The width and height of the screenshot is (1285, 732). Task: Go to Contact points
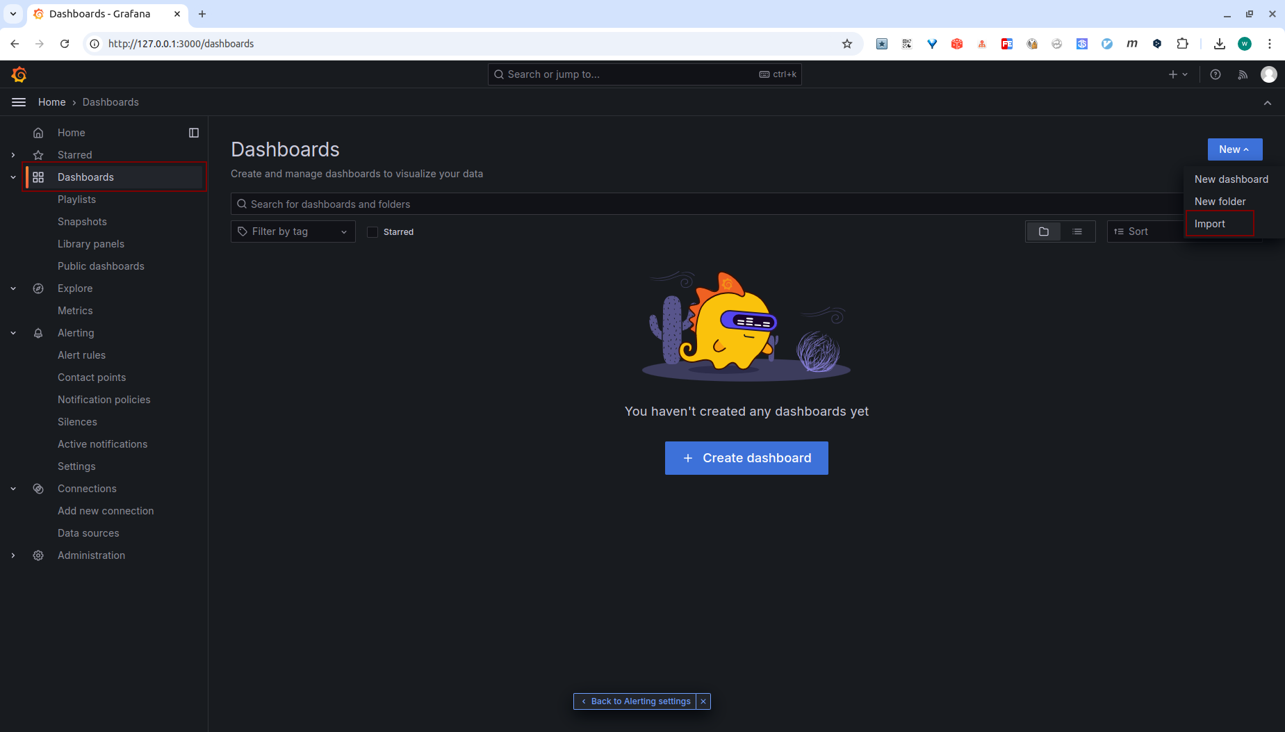[92, 377]
